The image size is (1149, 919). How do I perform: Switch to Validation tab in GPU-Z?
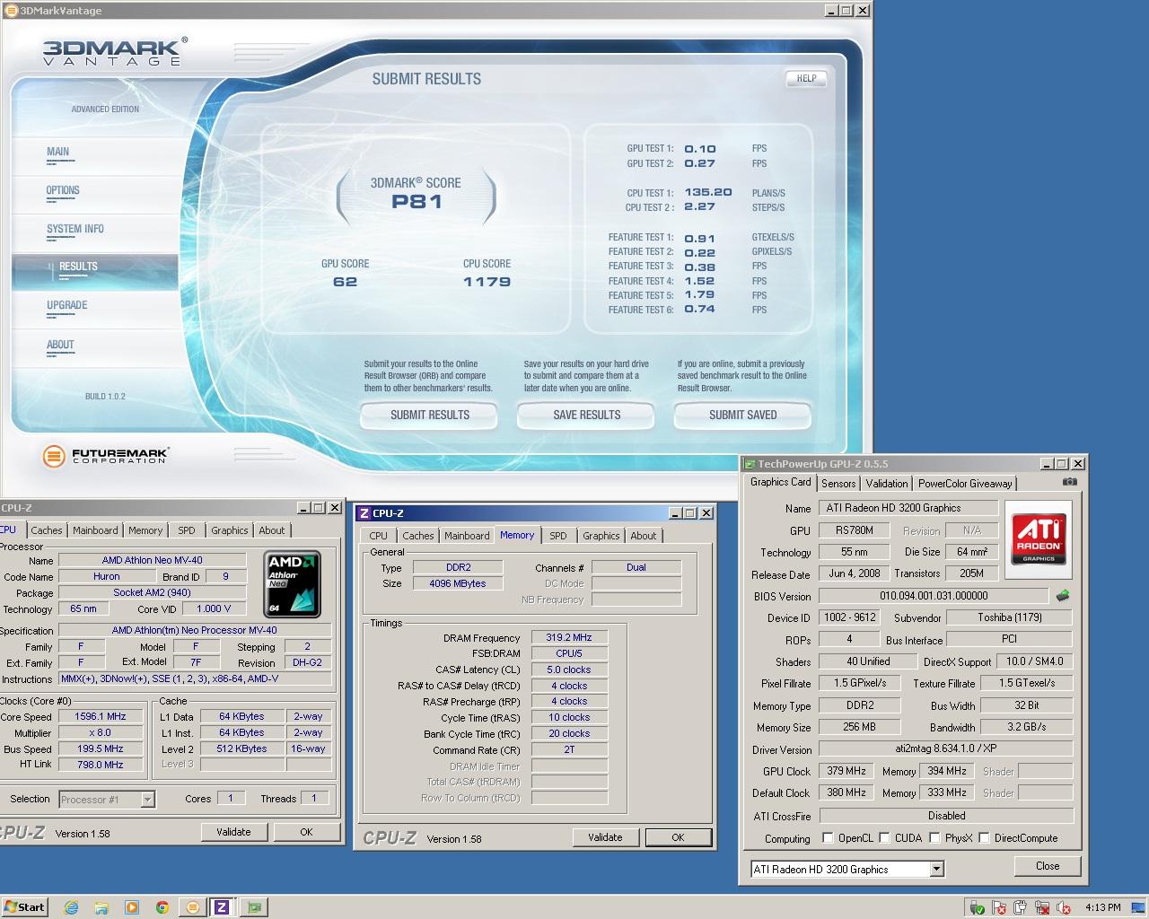887,483
